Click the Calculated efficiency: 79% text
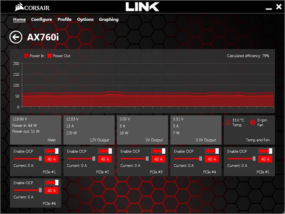 [x=248, y=56]
